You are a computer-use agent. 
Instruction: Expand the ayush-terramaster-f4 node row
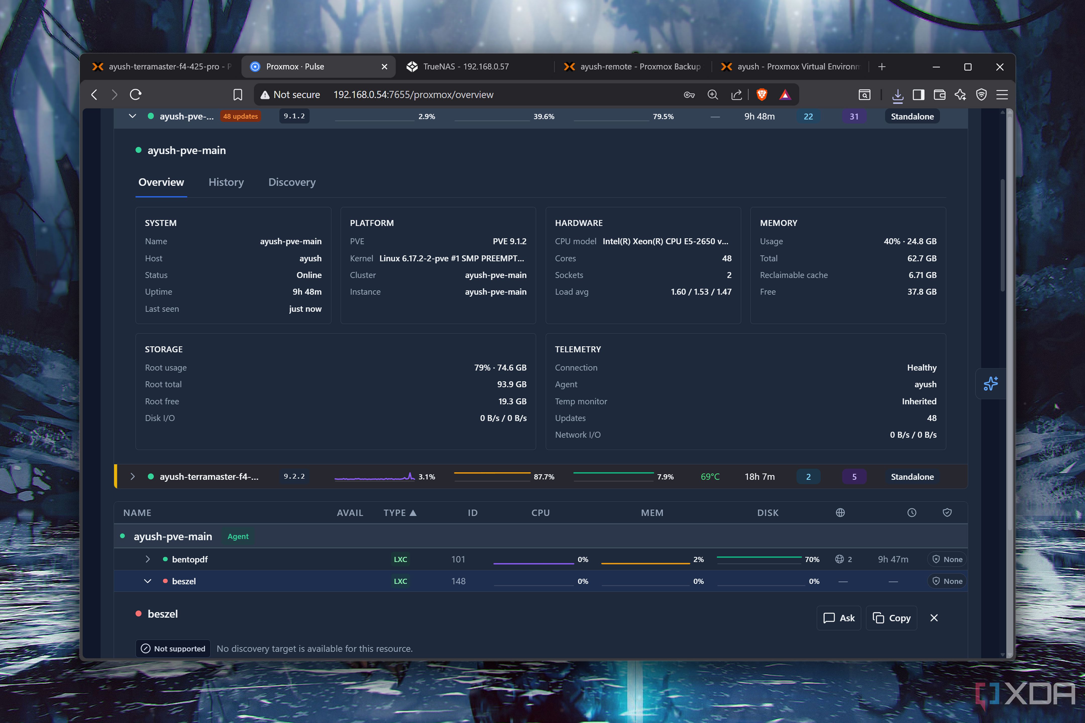click(132, 476)
